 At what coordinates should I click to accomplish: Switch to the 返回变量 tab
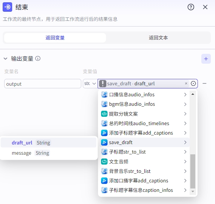(x=55, y=38)
